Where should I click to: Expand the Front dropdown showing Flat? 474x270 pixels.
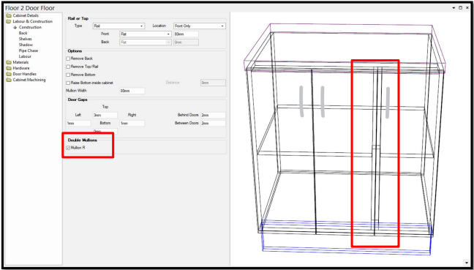click(x=146, y=34)
